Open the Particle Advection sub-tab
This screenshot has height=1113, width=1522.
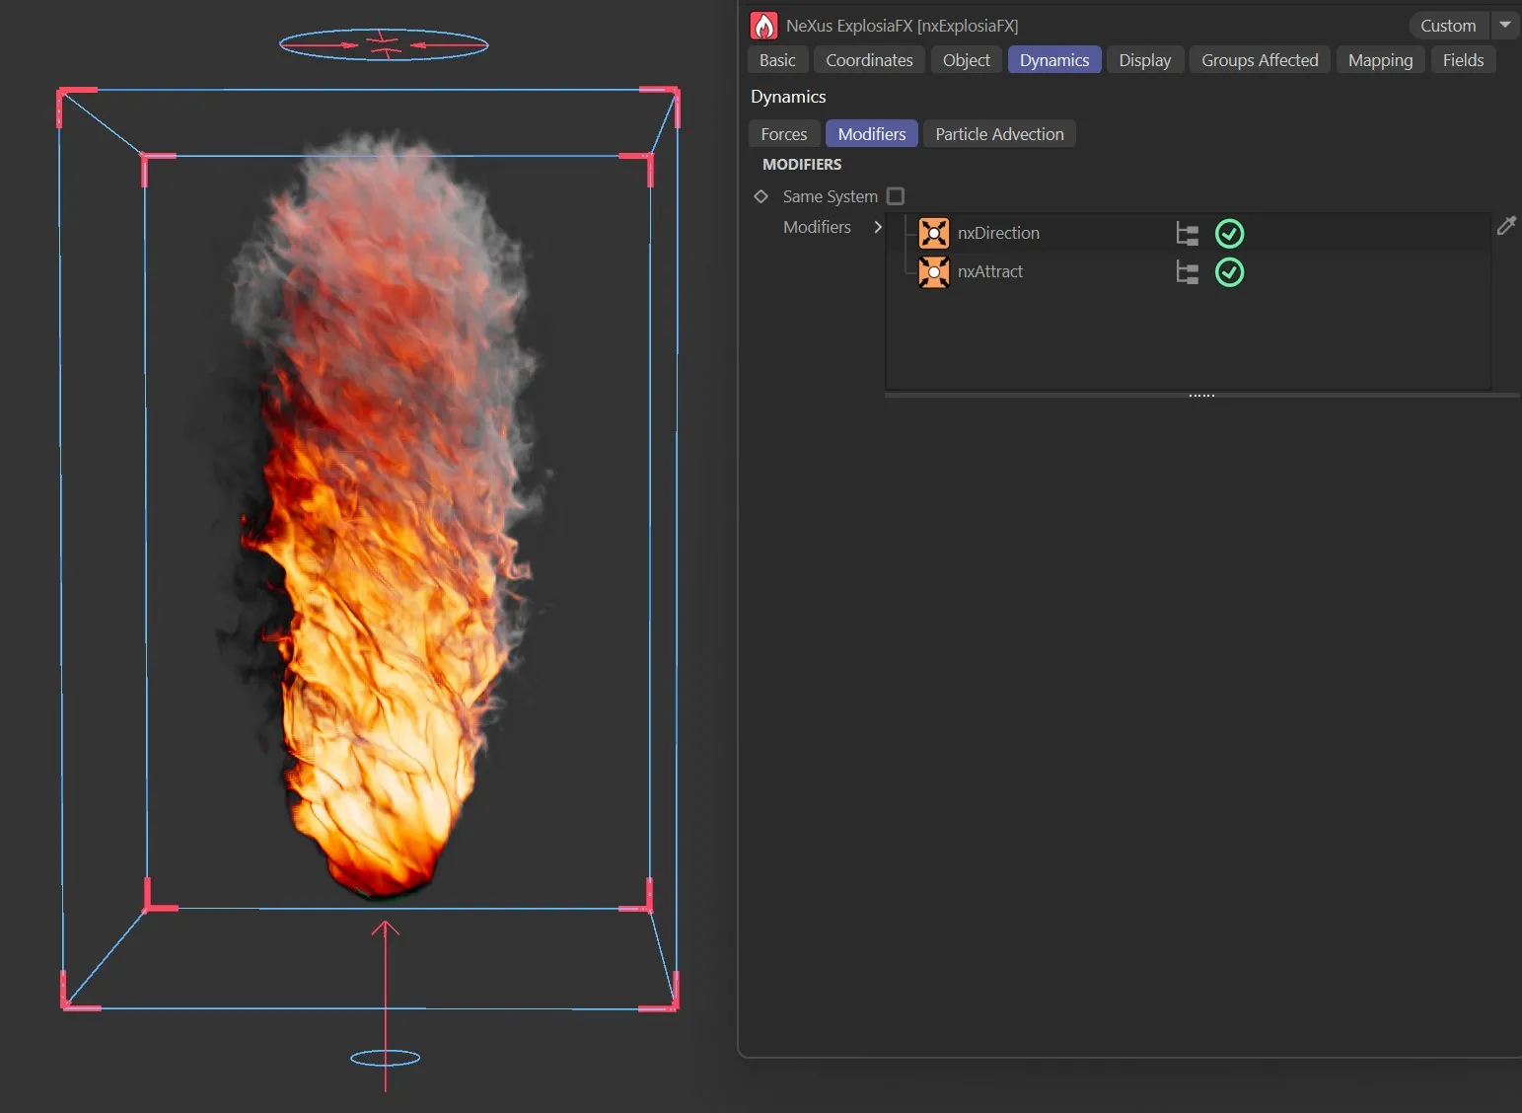[x=998, y=134]
